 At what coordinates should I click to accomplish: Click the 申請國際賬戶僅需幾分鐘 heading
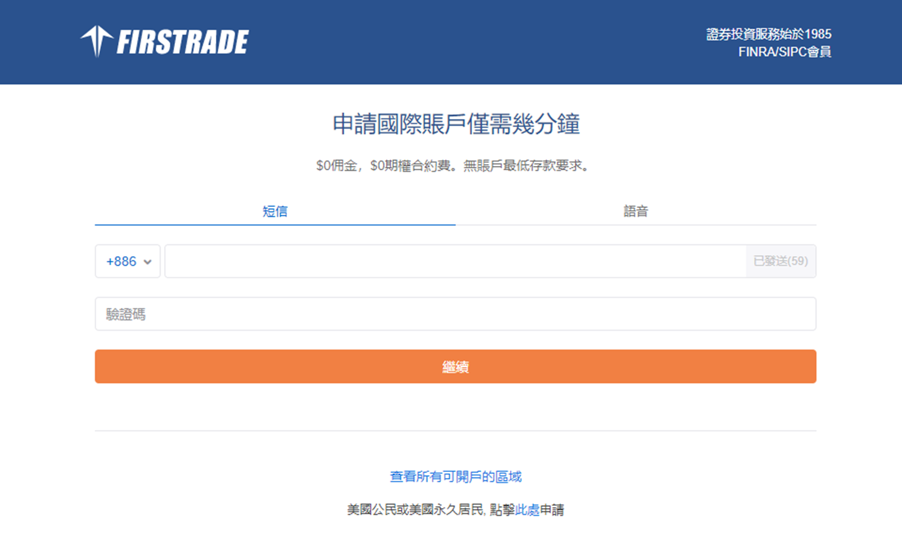[x=456, y=124]
